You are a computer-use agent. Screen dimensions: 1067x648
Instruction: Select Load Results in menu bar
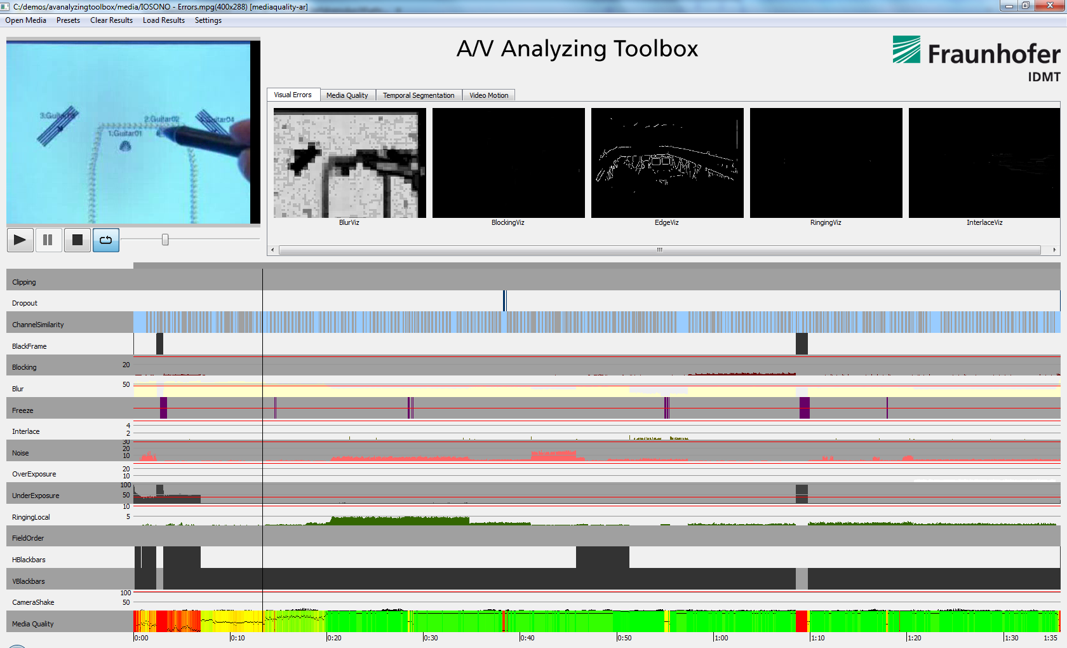coord(164,20)
